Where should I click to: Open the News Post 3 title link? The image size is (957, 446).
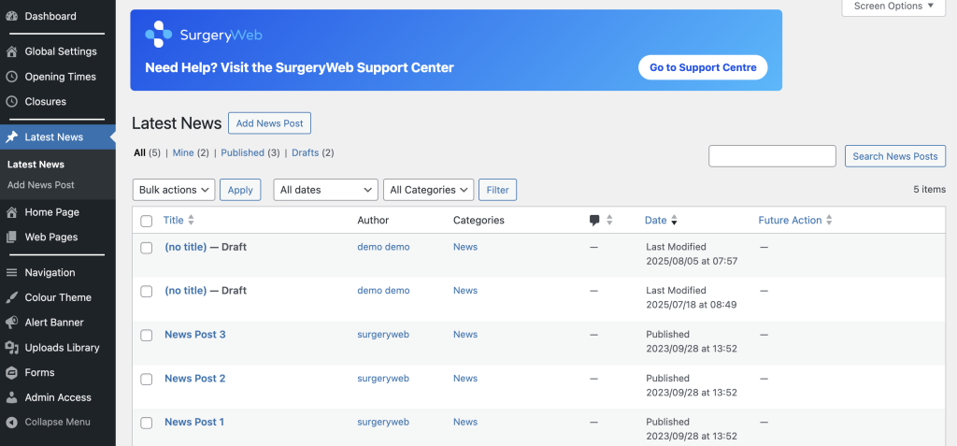pyautogui.click(x=195, y=335)
